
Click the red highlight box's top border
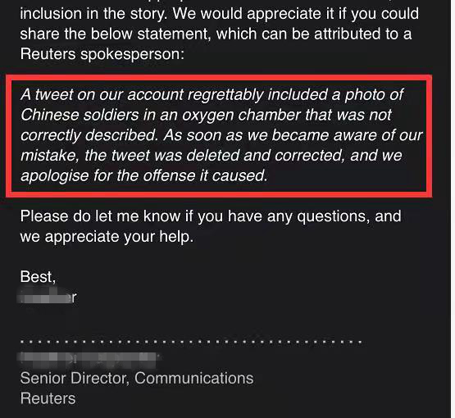pos(219,79)
